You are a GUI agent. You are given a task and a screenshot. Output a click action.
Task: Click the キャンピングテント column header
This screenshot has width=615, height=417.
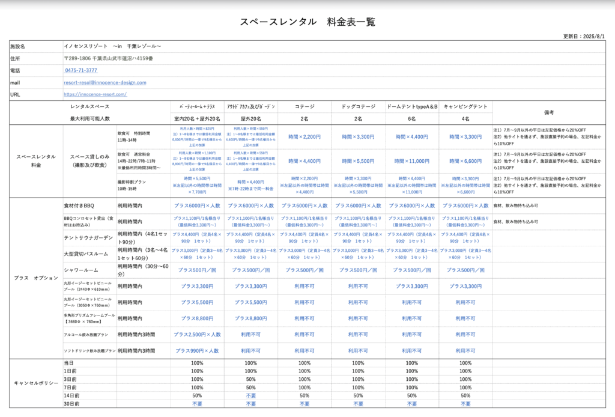click(465, 106)
